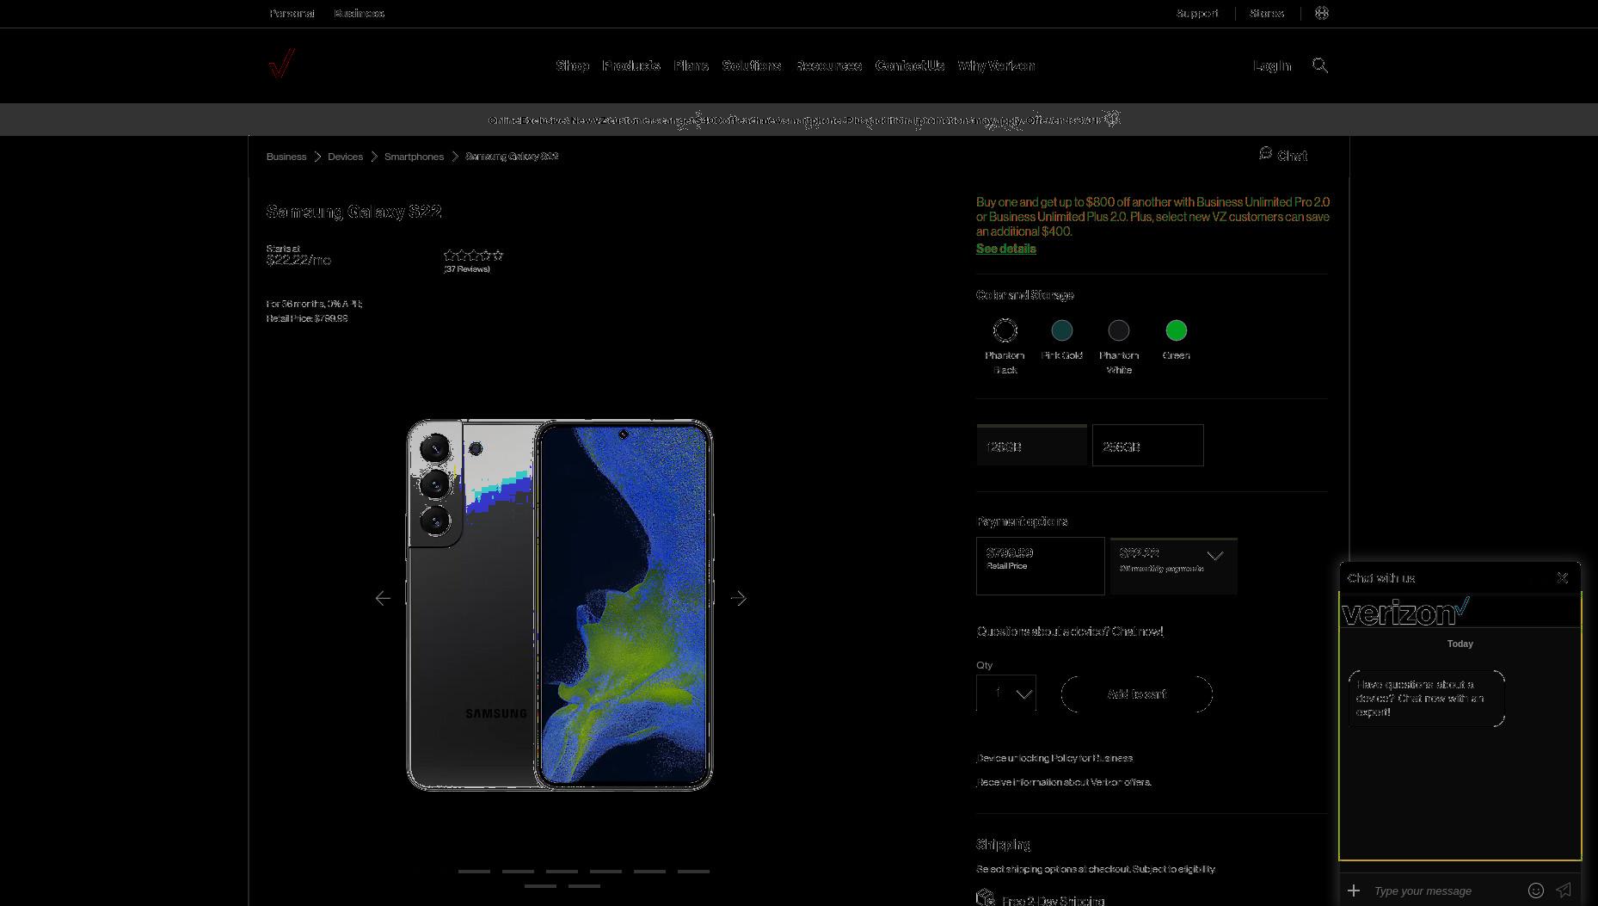
Task: Click the online exclusive promo banner
Action: [x=799, y=120]
